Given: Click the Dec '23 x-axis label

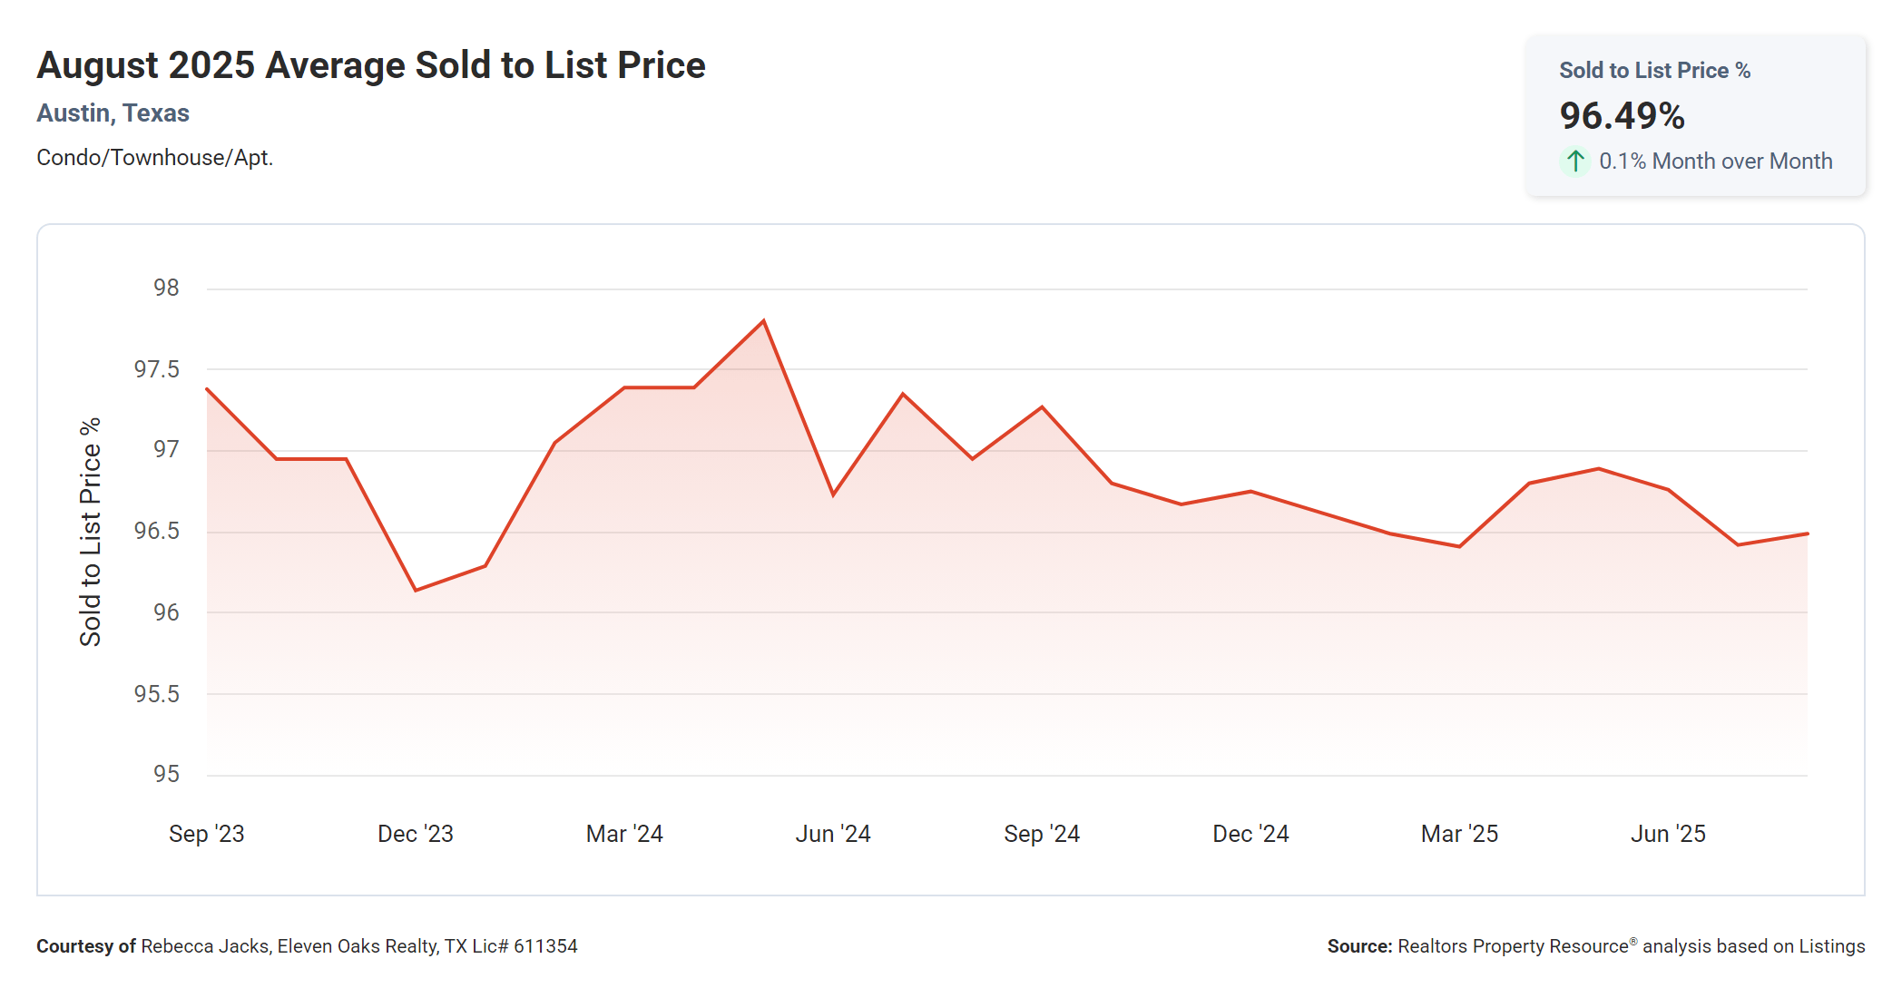Looking at the screenshot, I should [416, 834].
